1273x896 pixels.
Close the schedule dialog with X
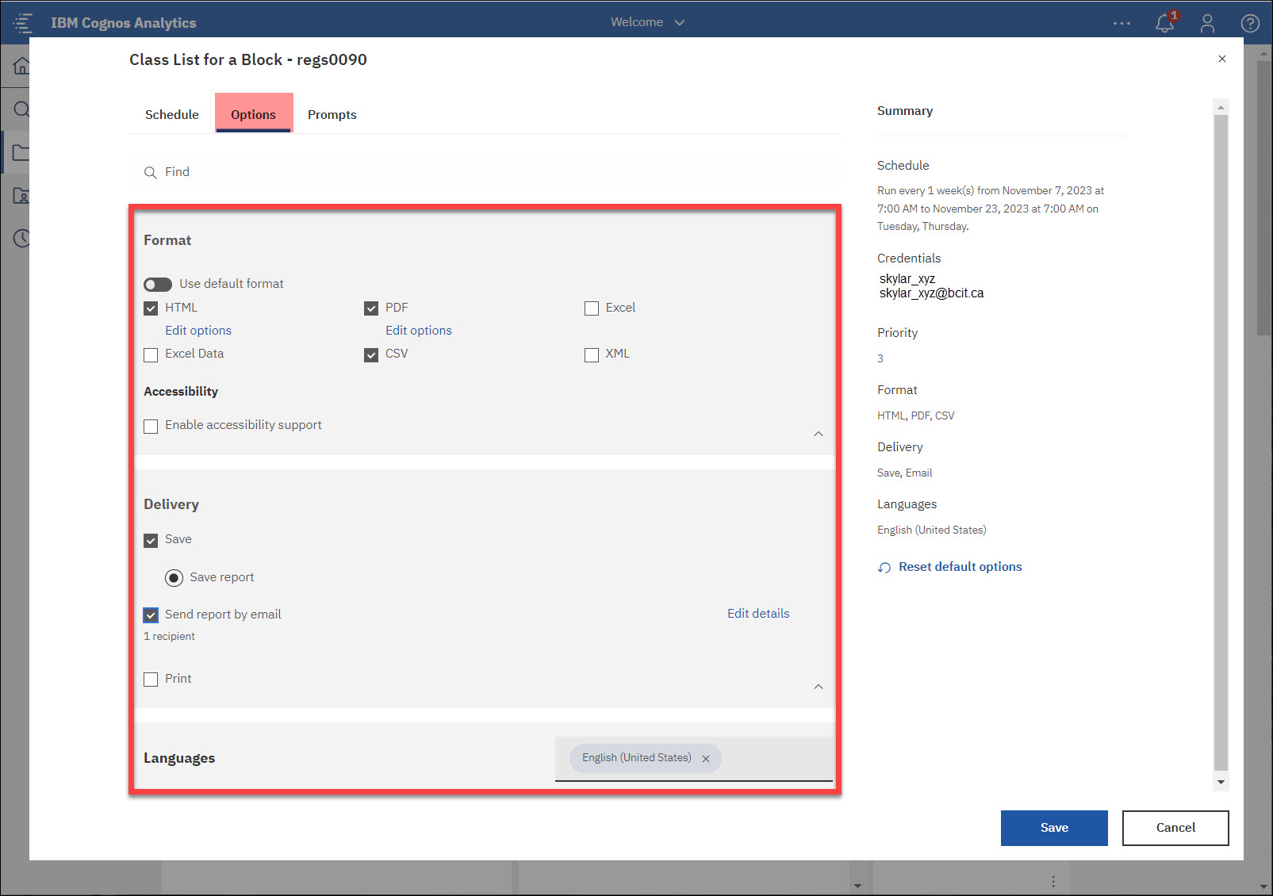(1222, 59)
